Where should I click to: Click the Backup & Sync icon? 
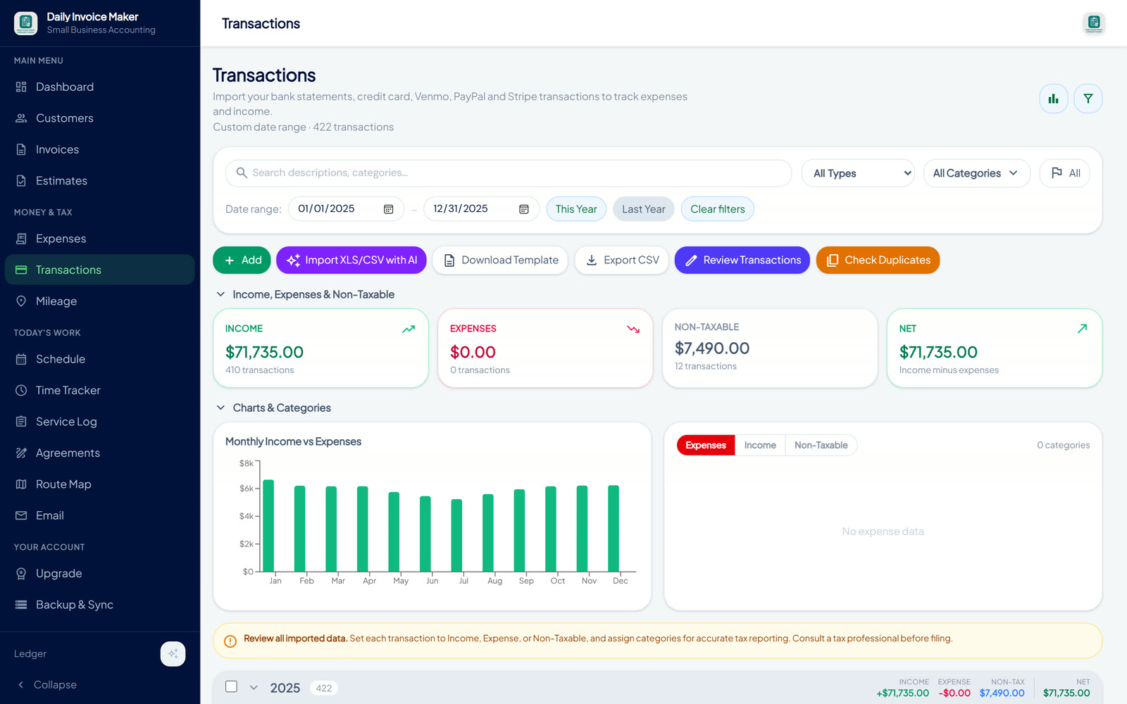click(x=21, y=605)
